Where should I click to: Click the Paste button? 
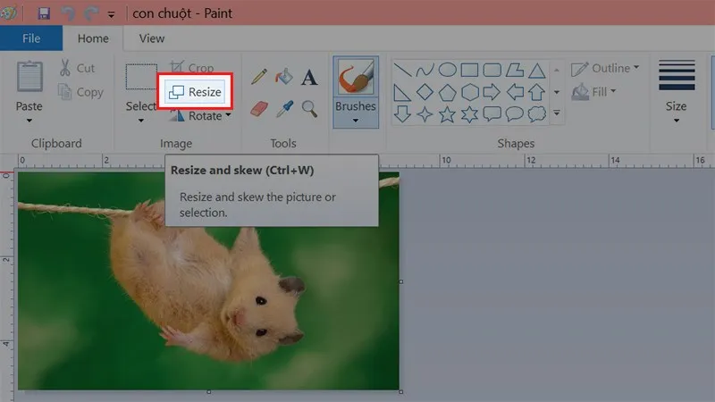pyautogui.click(x=29, y=106)
